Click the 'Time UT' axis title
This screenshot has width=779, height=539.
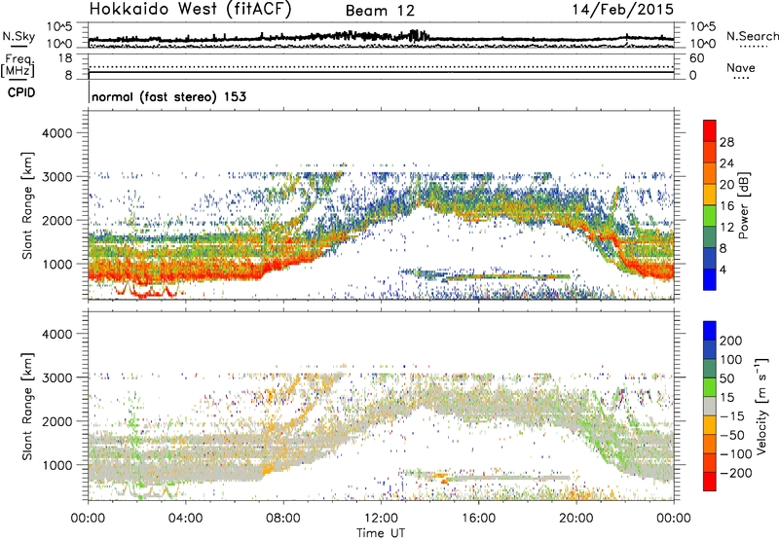(x=381, y=533)
